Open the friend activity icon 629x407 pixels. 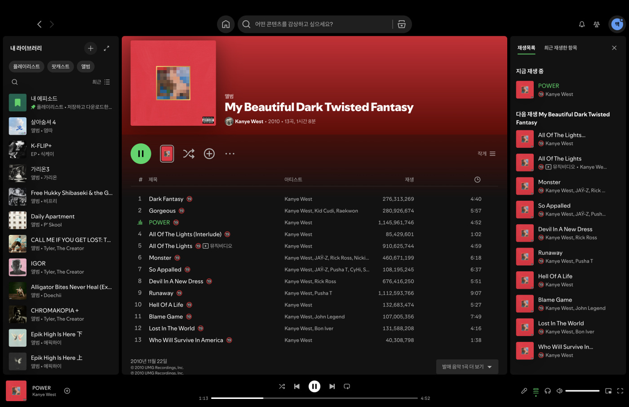tap(597, 24)
